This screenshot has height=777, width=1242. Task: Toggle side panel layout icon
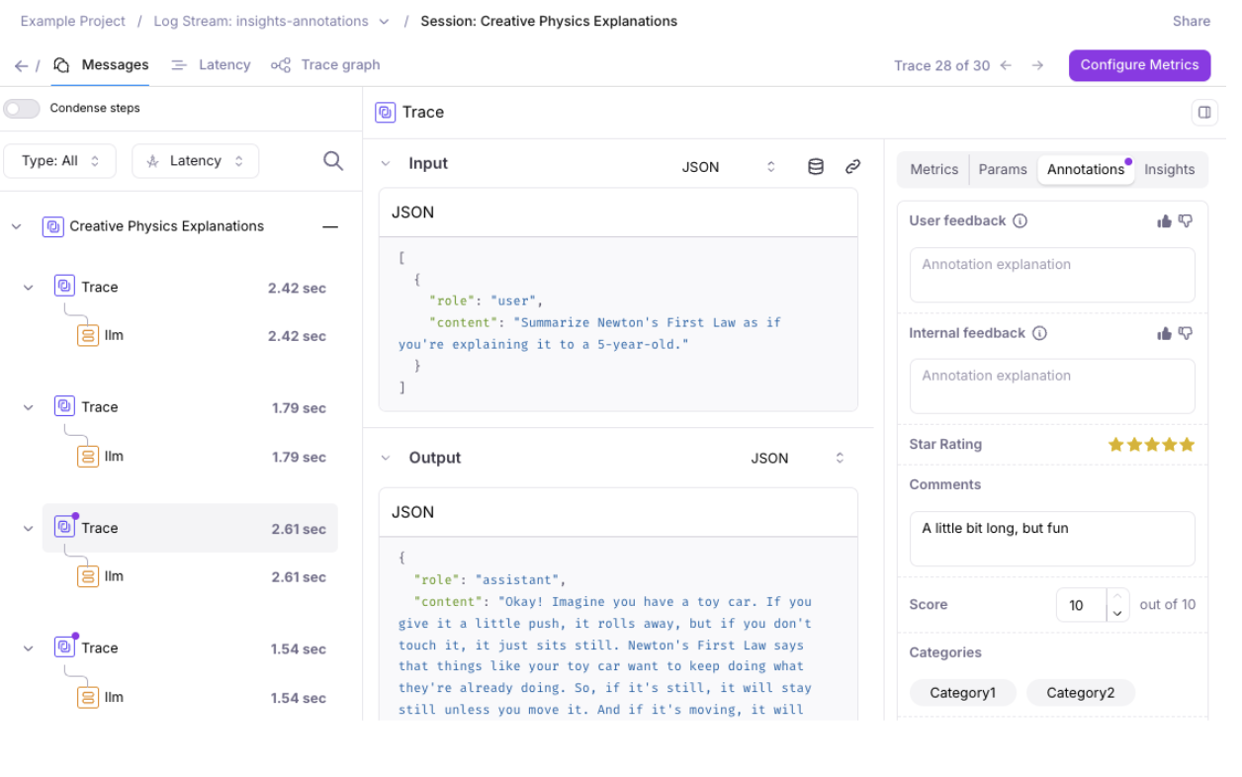point(1204,112)
